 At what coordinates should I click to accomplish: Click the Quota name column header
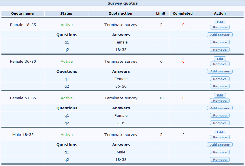pyautogui.click(x=22, y=13)
